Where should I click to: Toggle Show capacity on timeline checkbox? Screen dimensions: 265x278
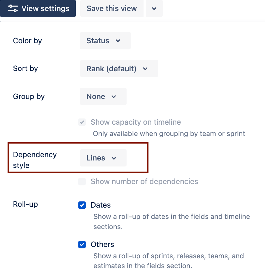(82, 122)
